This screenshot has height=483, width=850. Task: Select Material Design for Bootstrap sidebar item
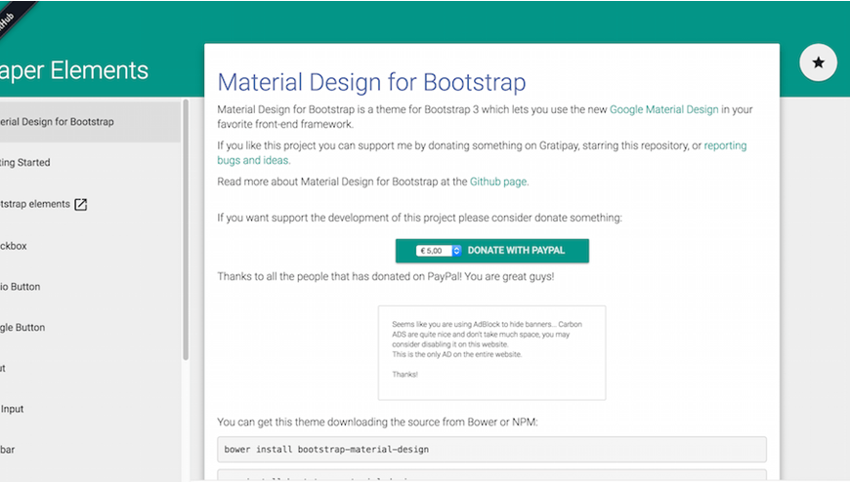pos(59,122)
